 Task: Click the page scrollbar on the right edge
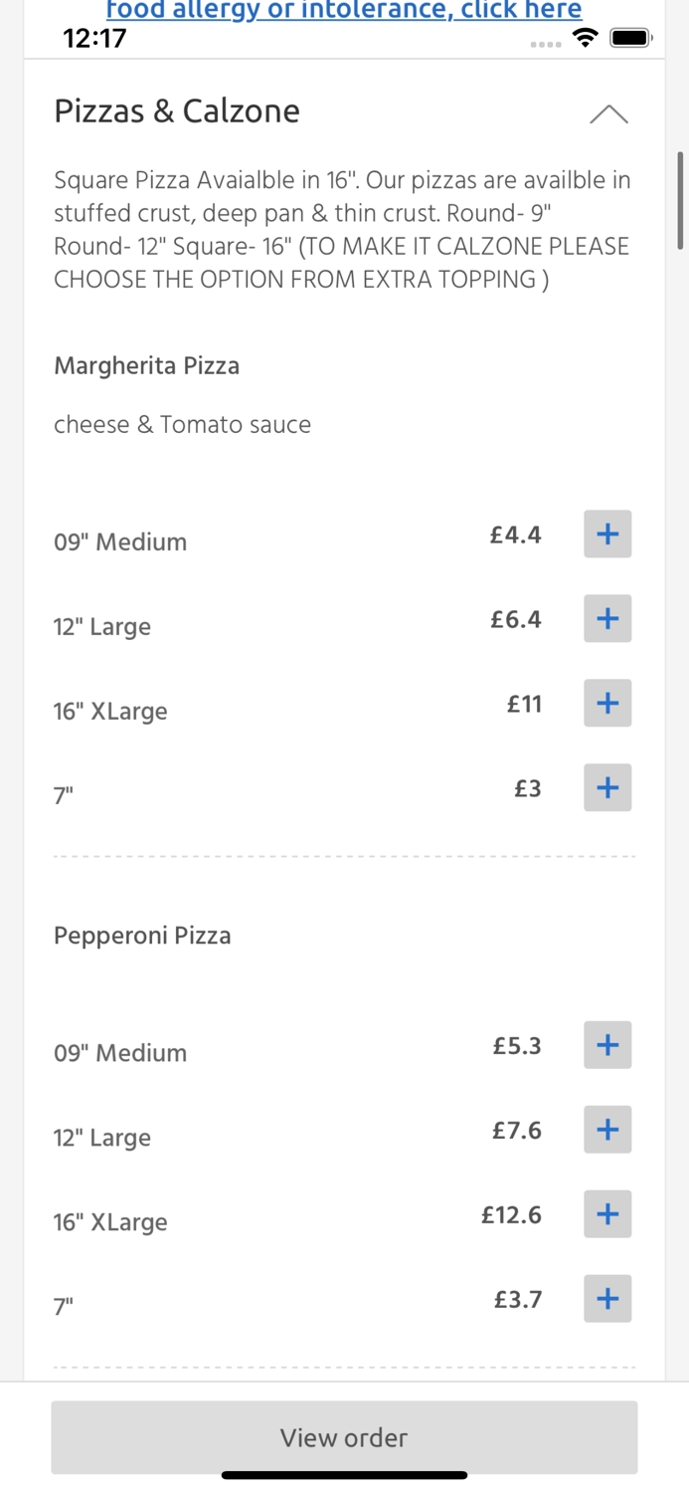(681, 199)
